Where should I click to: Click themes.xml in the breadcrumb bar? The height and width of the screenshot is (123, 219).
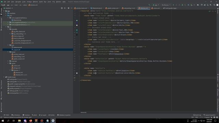click(33, 5)
